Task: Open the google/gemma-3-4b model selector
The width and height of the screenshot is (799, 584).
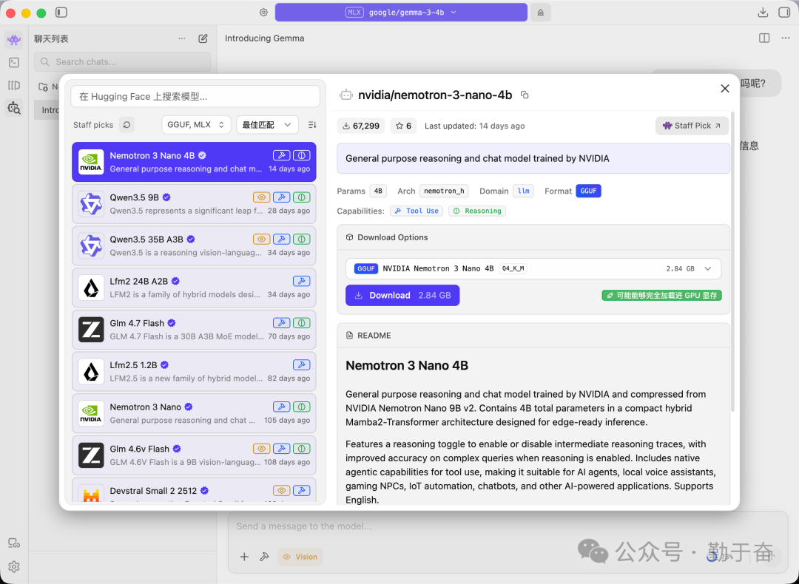Action: [401, 13]
